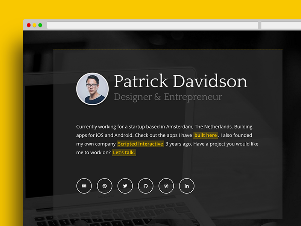
Task: Open the 'Scripted Interactive' company link
Action: [140, 144]
